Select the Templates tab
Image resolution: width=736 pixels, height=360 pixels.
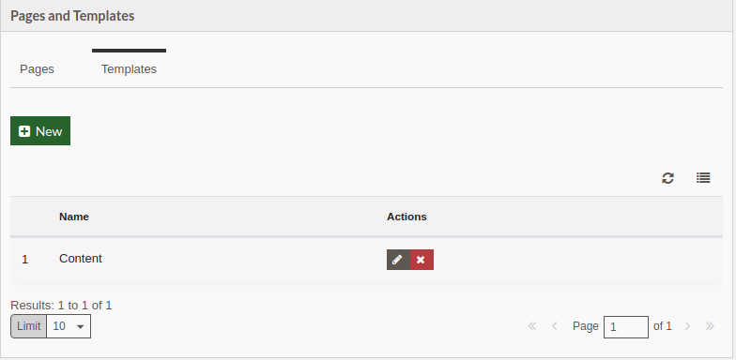[x=130, y=69]
